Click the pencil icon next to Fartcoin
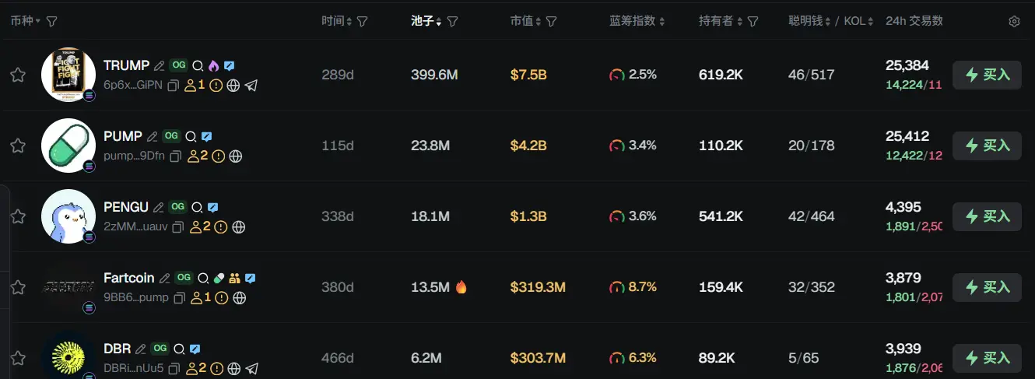 pyautogui.click(x=164, y=279)
